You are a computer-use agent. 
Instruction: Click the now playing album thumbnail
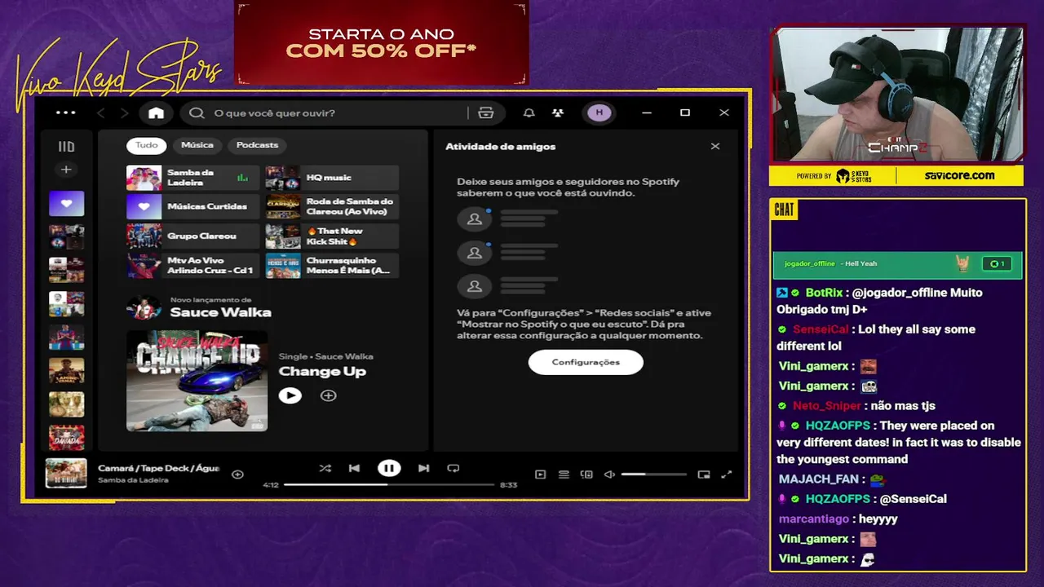(x=66, y=474)
